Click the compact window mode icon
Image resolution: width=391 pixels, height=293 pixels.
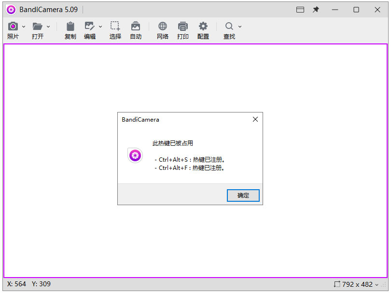(300, 10)
